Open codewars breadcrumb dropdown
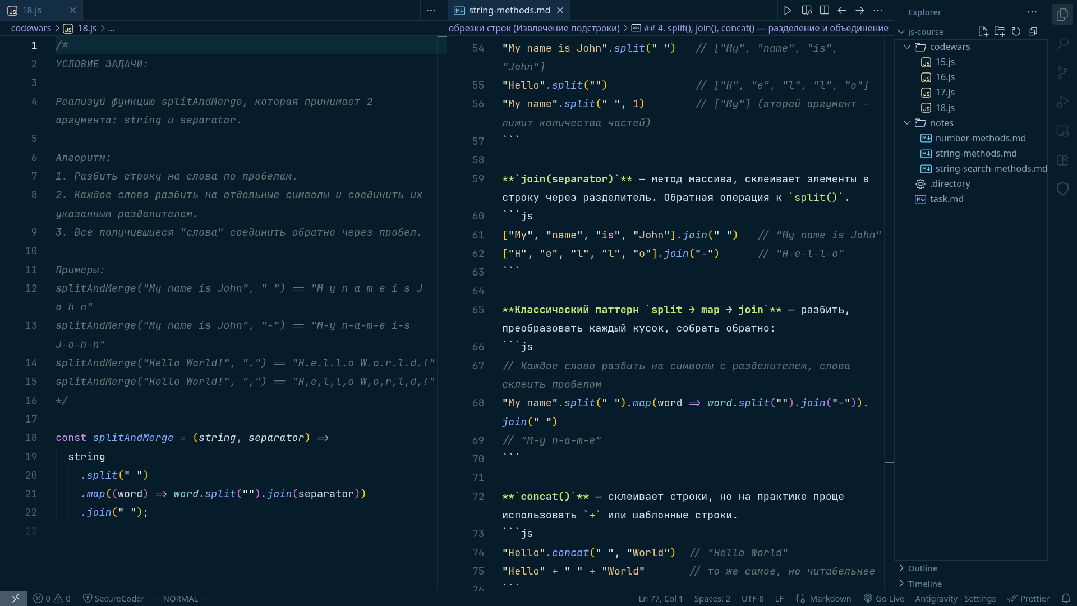This screenshot has width=1077, height=606. [31, 28]
